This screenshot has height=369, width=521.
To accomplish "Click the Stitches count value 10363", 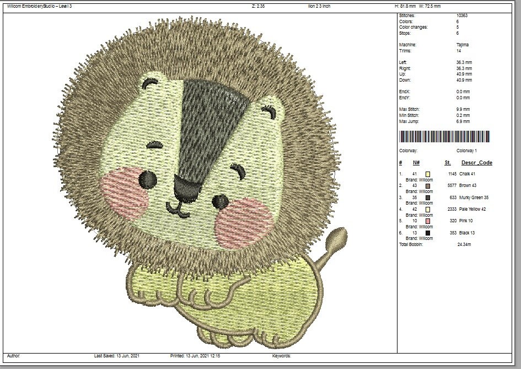I will click(462, 15).
